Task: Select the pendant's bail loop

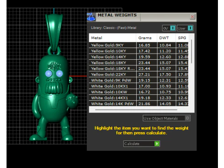Action: click(x=54, y=33)
